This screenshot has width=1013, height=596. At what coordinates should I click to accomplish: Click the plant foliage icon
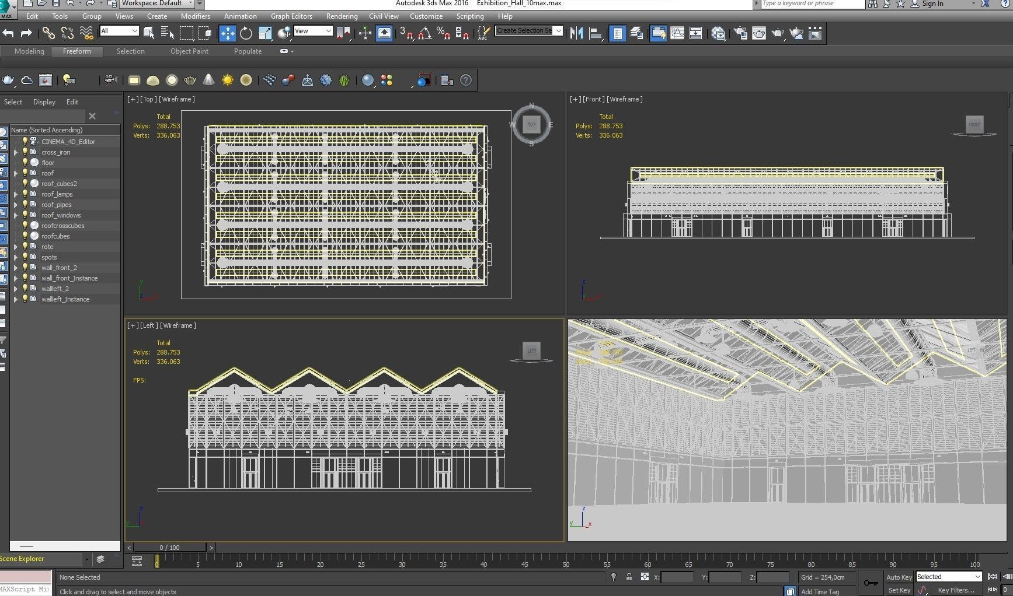point(344,80)
